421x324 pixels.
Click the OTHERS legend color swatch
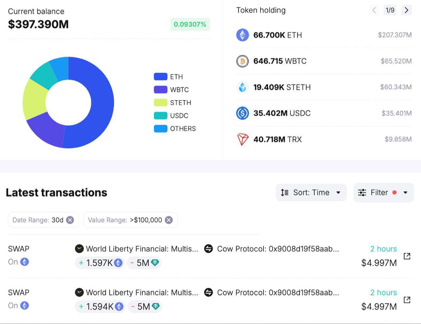tap(161, 129)
